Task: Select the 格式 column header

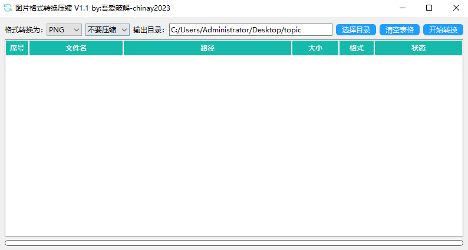Action: pyautogui.click(x=357, y=48)
